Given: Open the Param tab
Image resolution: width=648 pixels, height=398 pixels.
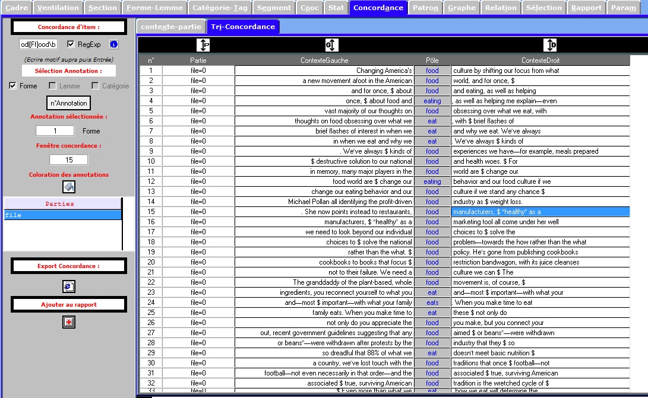Looking at the screenshot, I should [624, 8].
